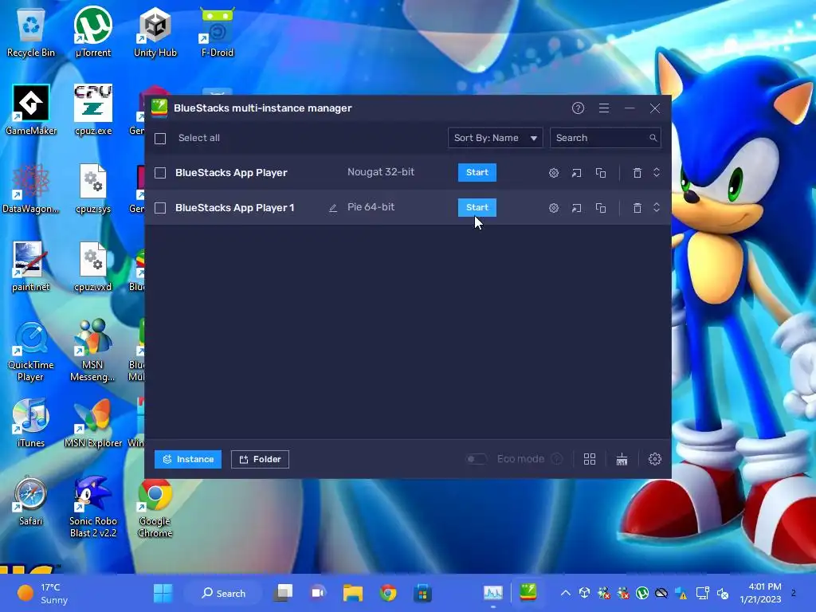Screen dimensions: 816x612
Task: Select the Recycle Bin desktop icon
Action: (31, 32)
